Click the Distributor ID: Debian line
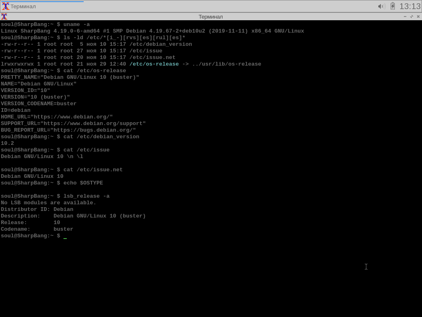Image resolution: width=422 pixels, height=317 pixels. pos(37,209)
